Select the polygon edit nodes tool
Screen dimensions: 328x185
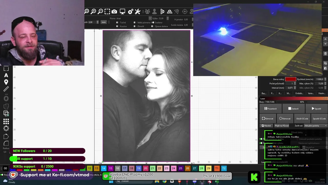click(x=6, y=136)
